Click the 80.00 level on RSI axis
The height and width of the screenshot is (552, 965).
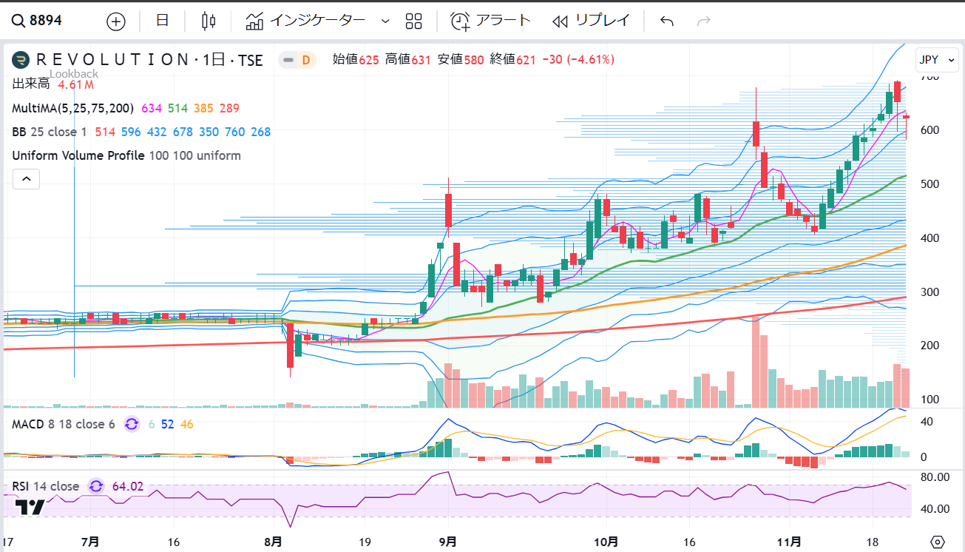pos(933,477)
